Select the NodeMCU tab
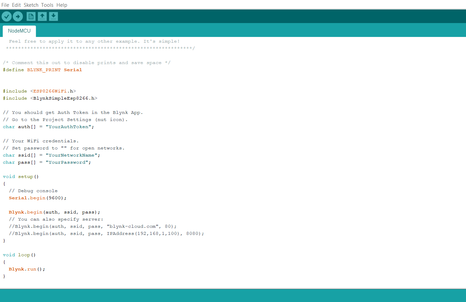466x302 pixels. 19,31
